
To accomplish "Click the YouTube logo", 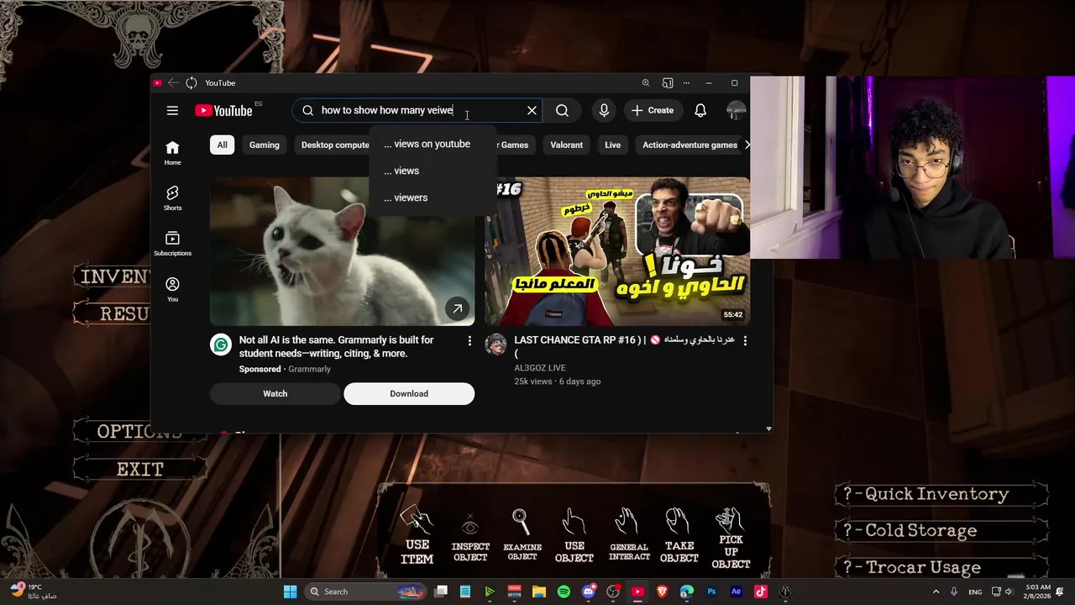I will click(223, 110).
